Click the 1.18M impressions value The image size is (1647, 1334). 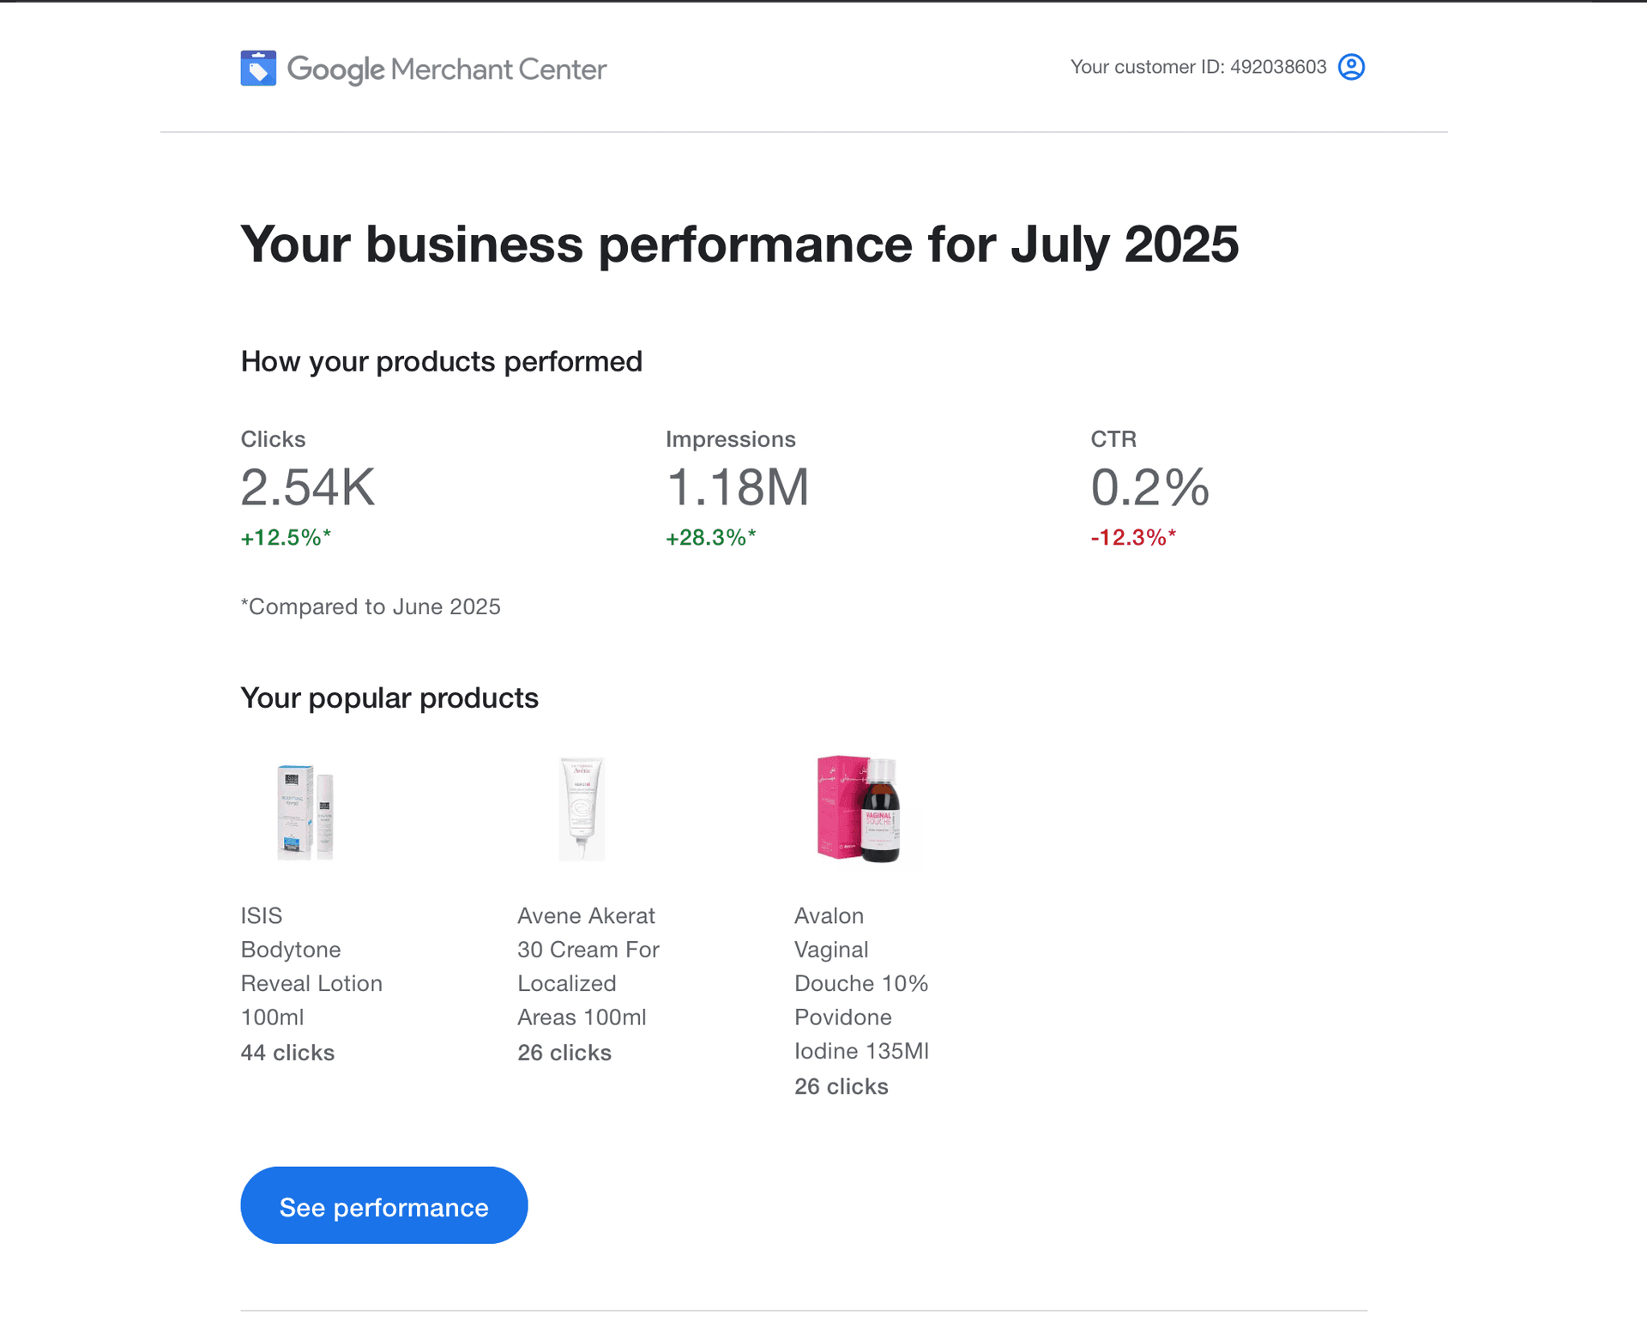737,487
